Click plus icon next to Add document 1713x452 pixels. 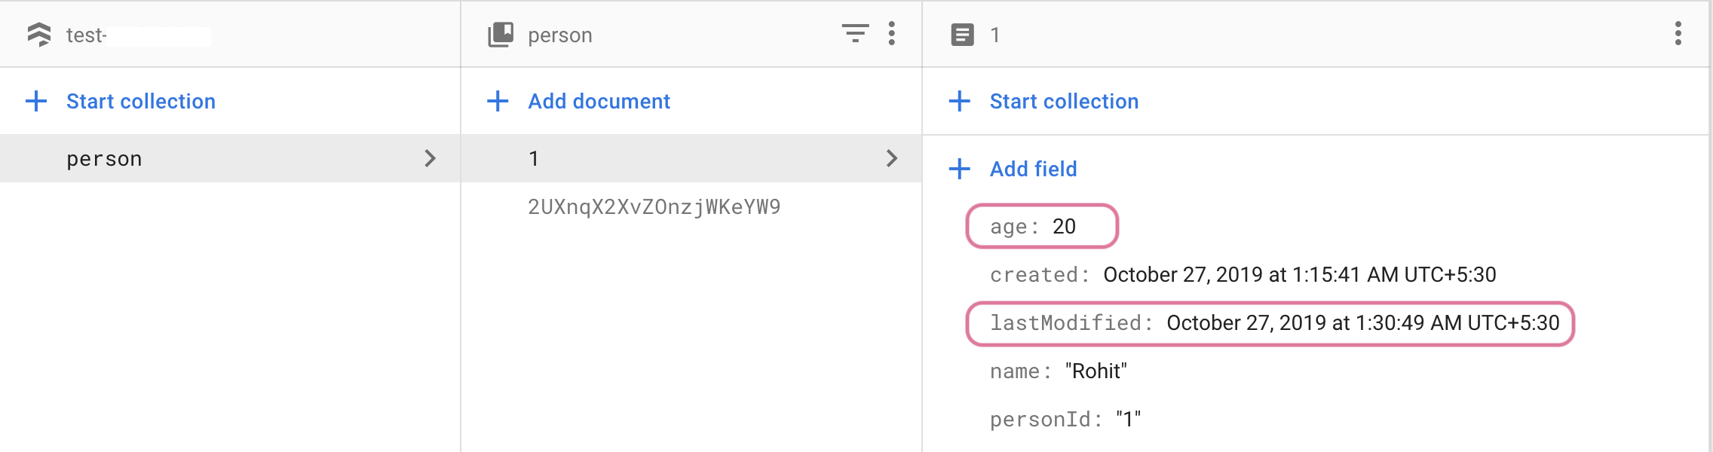coord(498,101)
